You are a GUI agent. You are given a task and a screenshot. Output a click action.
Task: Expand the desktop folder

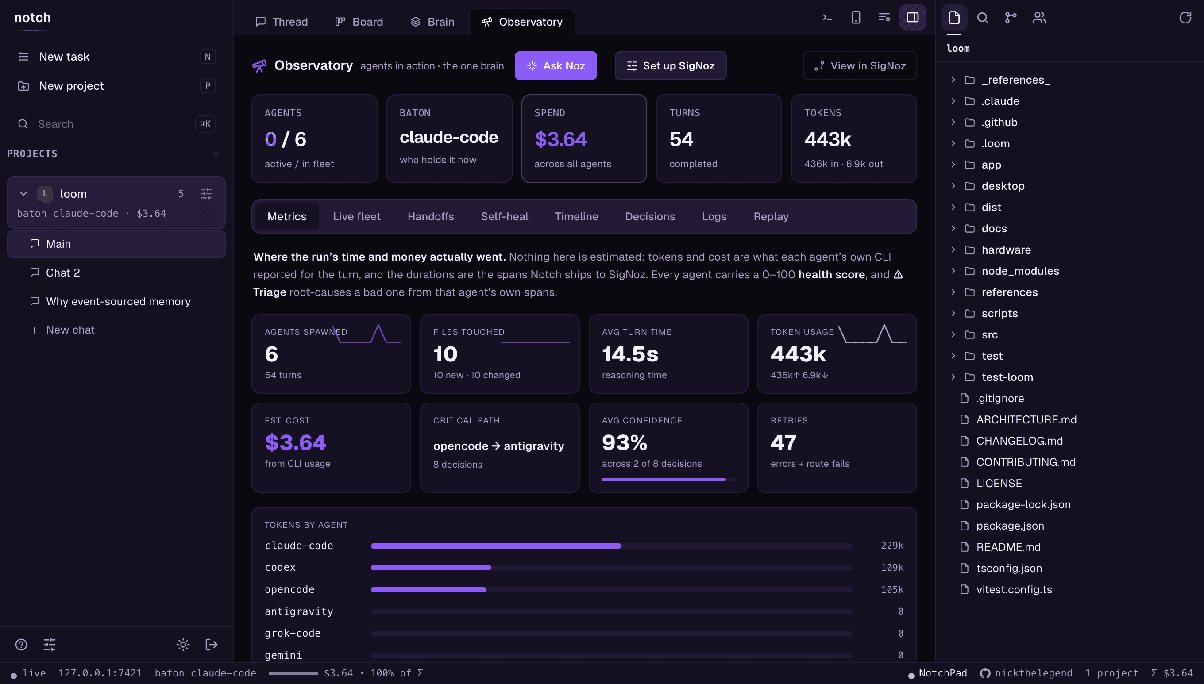(953, 186)
